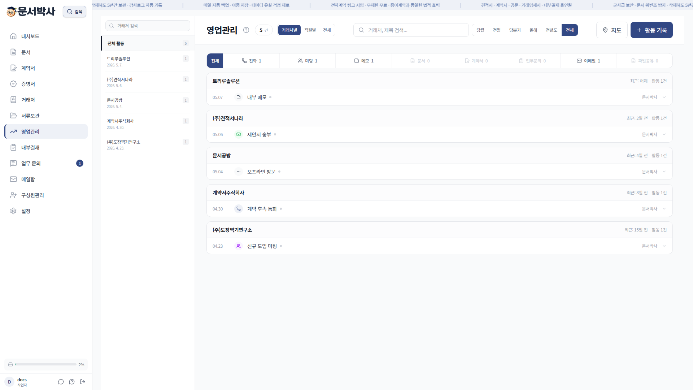Open 대시보드 from the sidebar

46,36
